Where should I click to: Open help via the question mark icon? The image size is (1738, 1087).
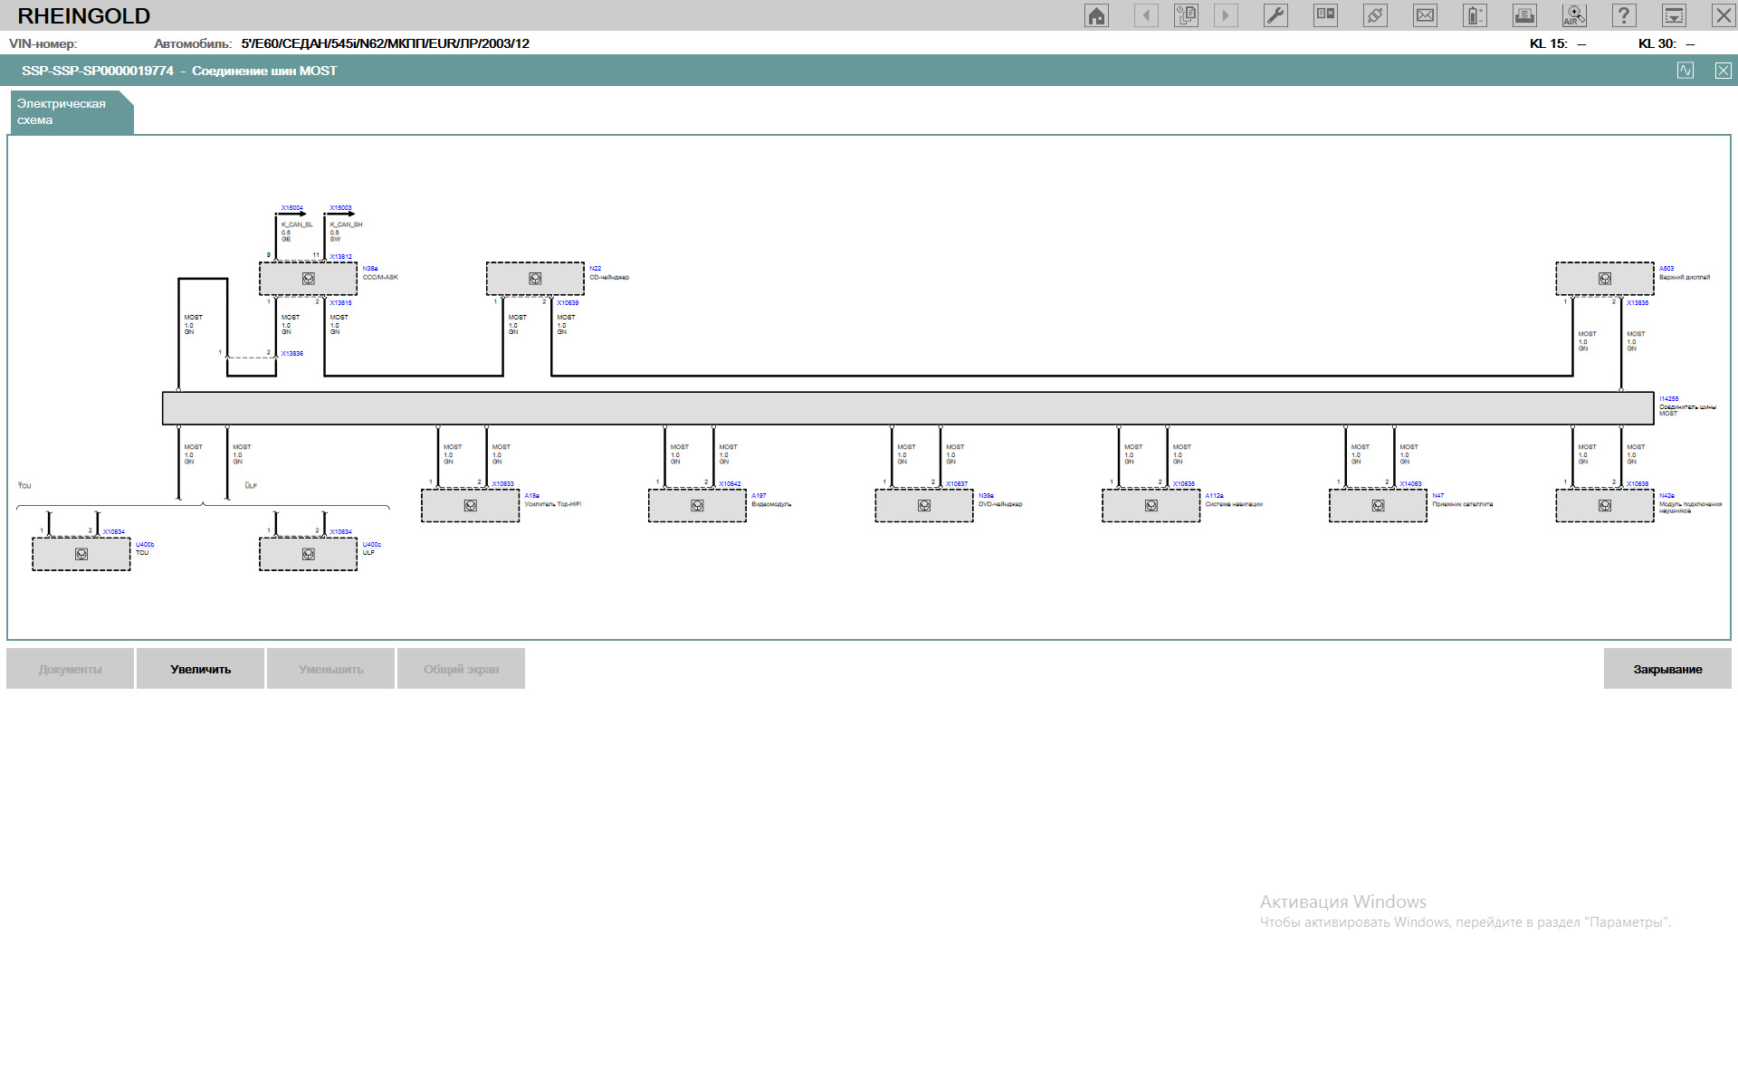(1624, 15)
